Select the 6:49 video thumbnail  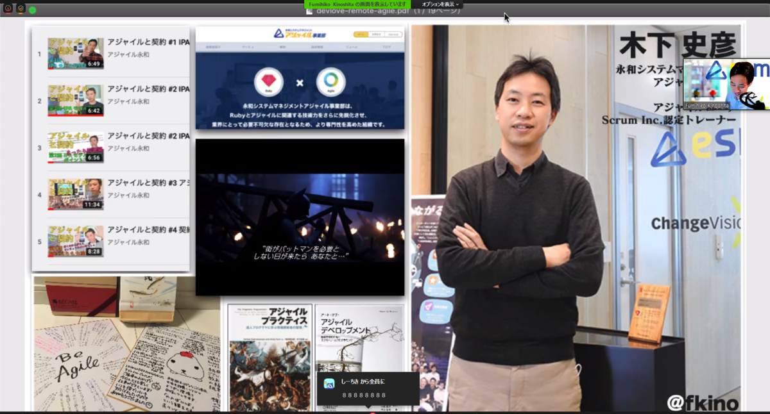tap(75, 54)
